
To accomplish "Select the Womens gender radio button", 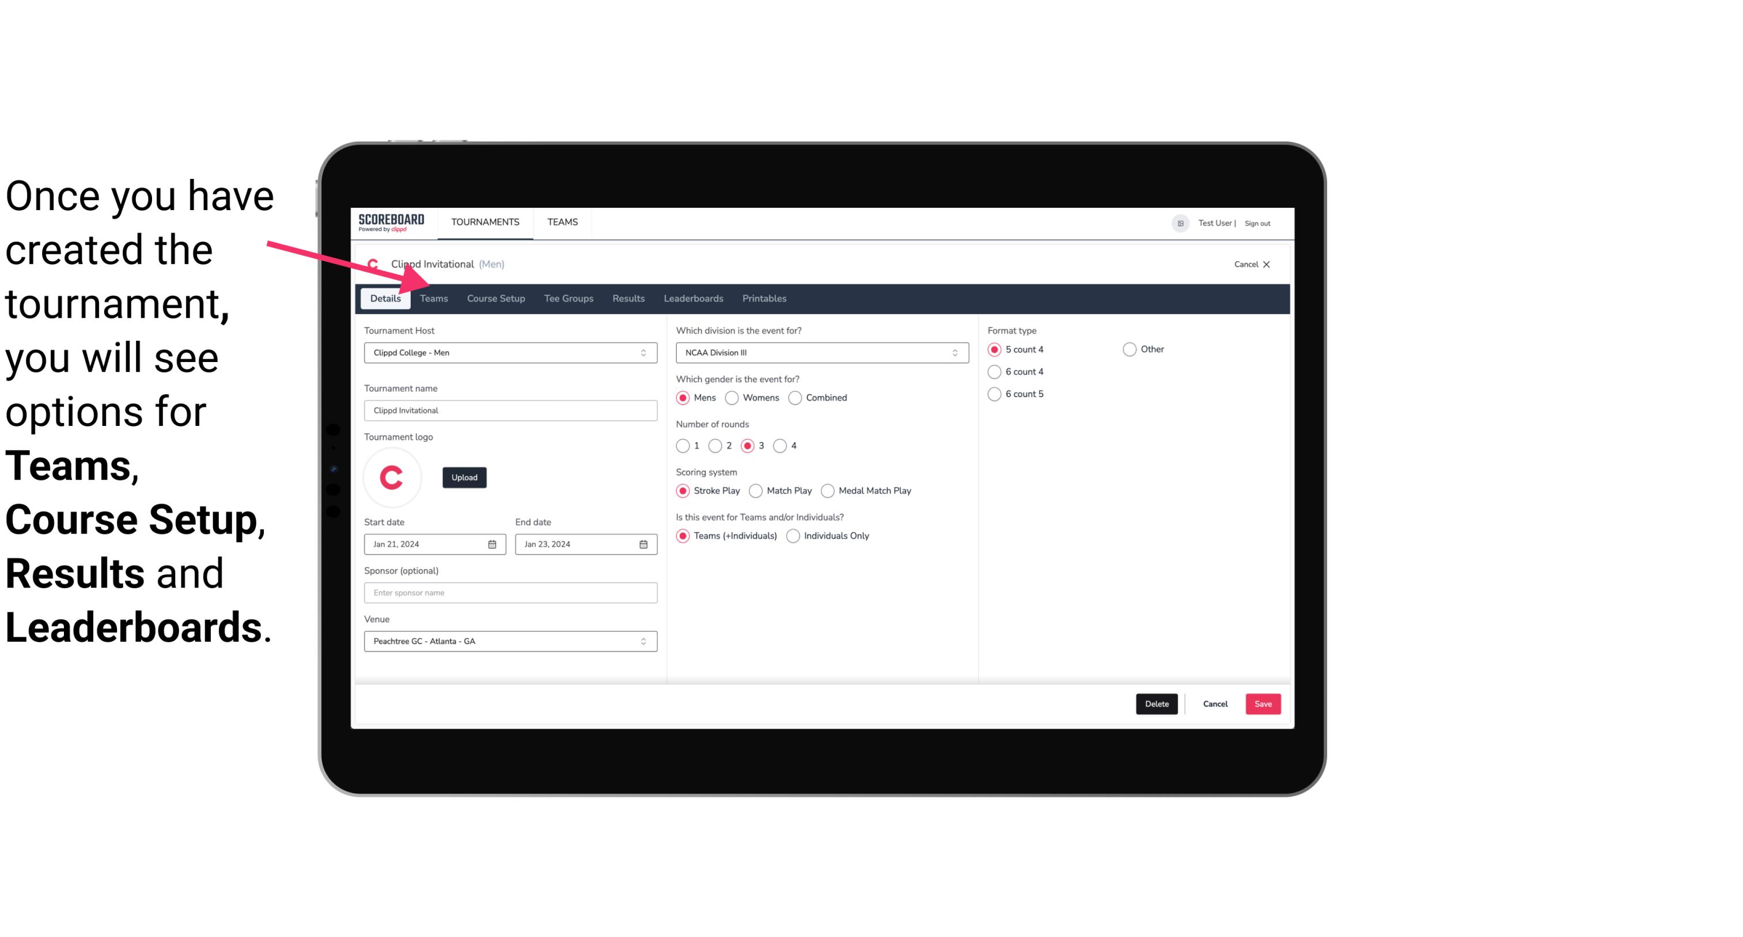I will [x=733, y=397].
